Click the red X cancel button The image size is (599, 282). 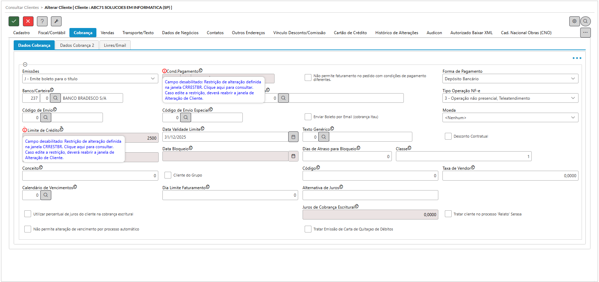28,21
